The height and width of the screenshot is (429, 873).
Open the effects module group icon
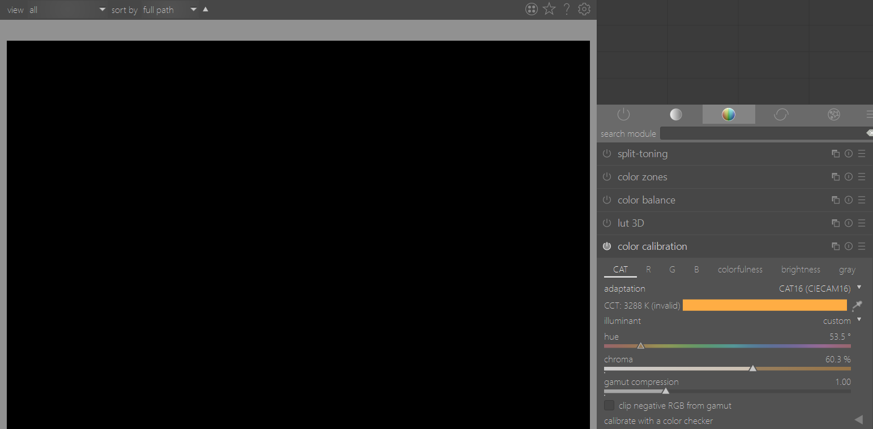tap(833, 114)
